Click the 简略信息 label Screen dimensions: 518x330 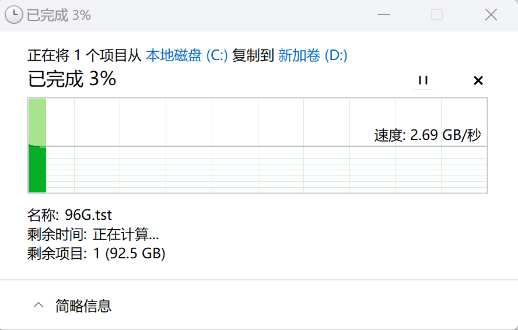(x=83, y=305)
